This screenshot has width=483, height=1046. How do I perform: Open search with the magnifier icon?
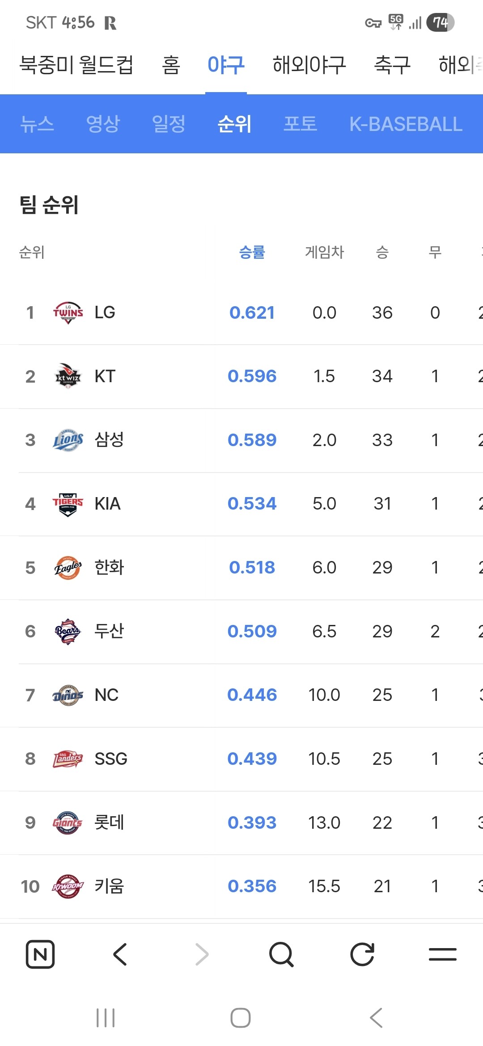pos(281,954)
